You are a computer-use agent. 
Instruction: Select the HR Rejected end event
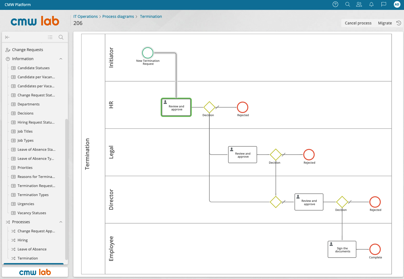click(243, 107)
